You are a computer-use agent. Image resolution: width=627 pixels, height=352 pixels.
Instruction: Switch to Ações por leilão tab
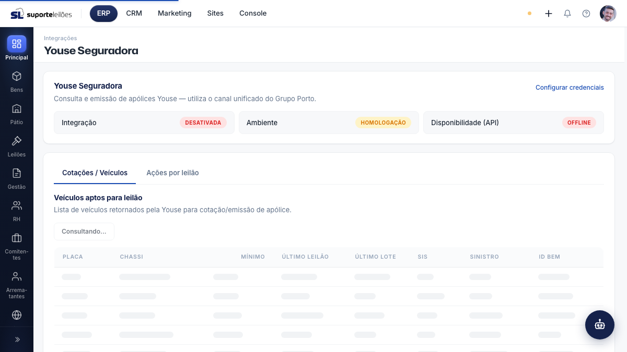172,173
